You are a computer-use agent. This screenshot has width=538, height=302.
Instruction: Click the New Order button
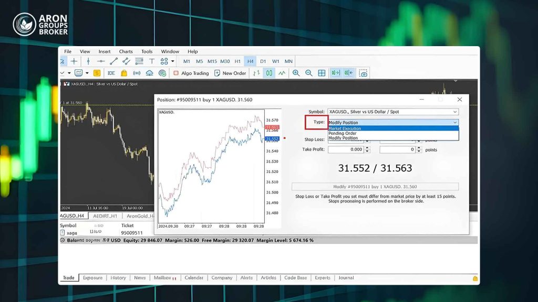(x=230, y=73)
